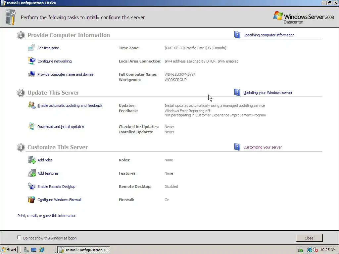339x254 pixels.
Task: Open Download and install updates link
Action: (x=61, y=127)
